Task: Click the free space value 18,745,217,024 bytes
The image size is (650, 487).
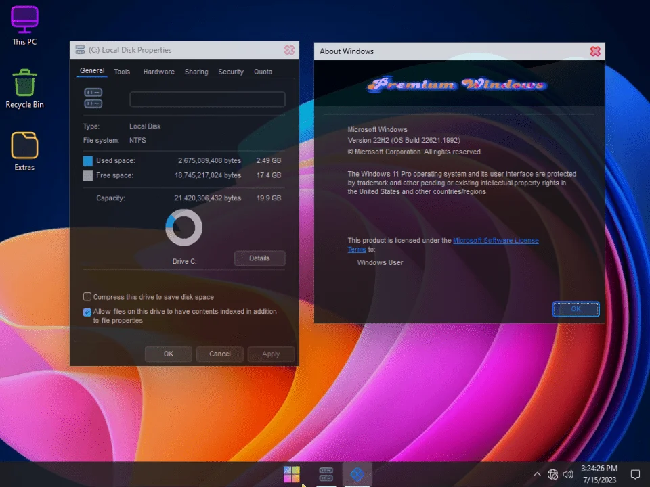Action: (208, 176)
